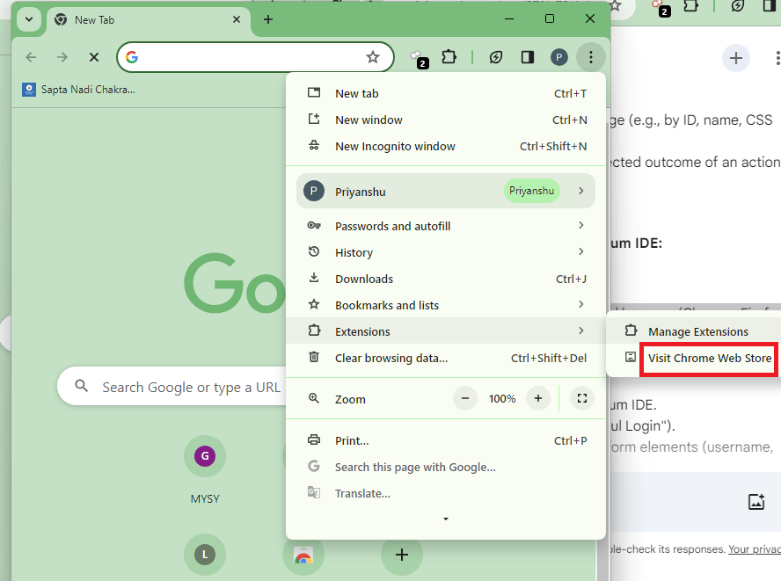Click the Downloads arrow icon in menu
This screenshot has width=781, height=581.
point(314,278)
